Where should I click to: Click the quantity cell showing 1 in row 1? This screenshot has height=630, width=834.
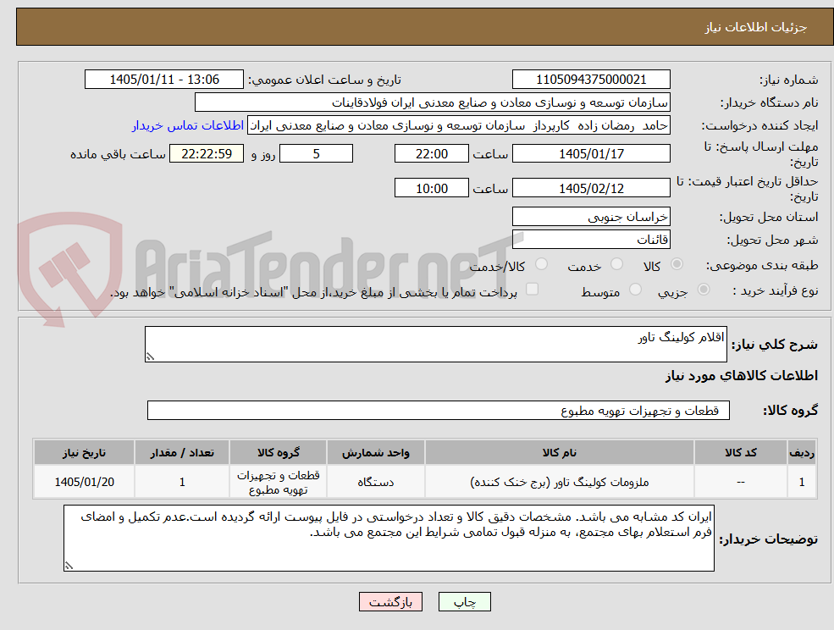click(x=182, y=482)
